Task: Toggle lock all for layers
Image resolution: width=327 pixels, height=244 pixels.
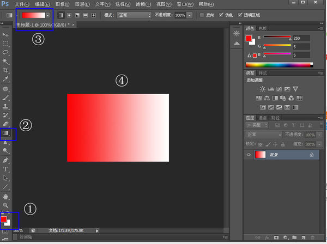Action: point(283,144)
